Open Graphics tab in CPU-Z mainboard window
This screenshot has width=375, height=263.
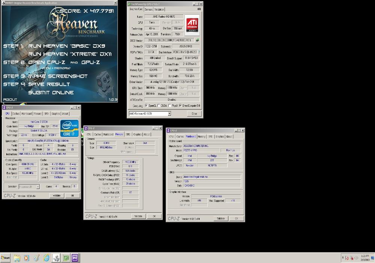pos(220,136)
